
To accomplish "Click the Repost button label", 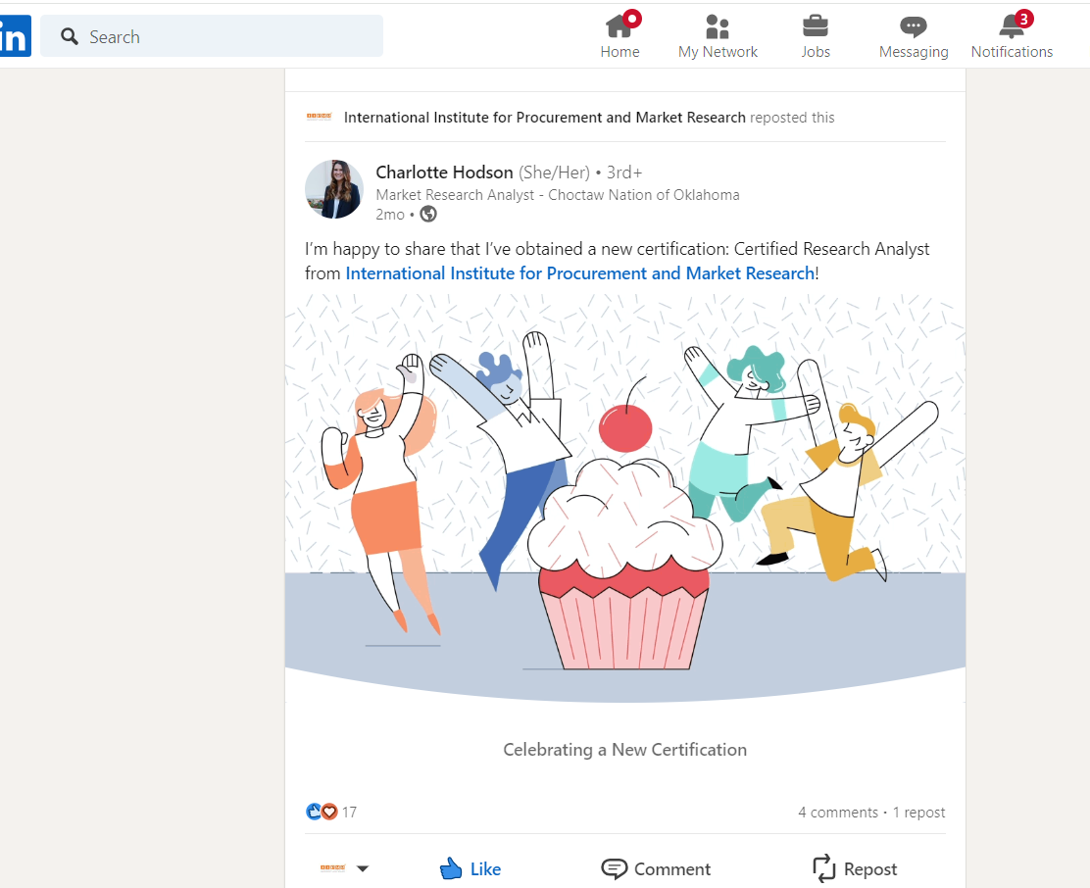I will click(x=870, y=869).
